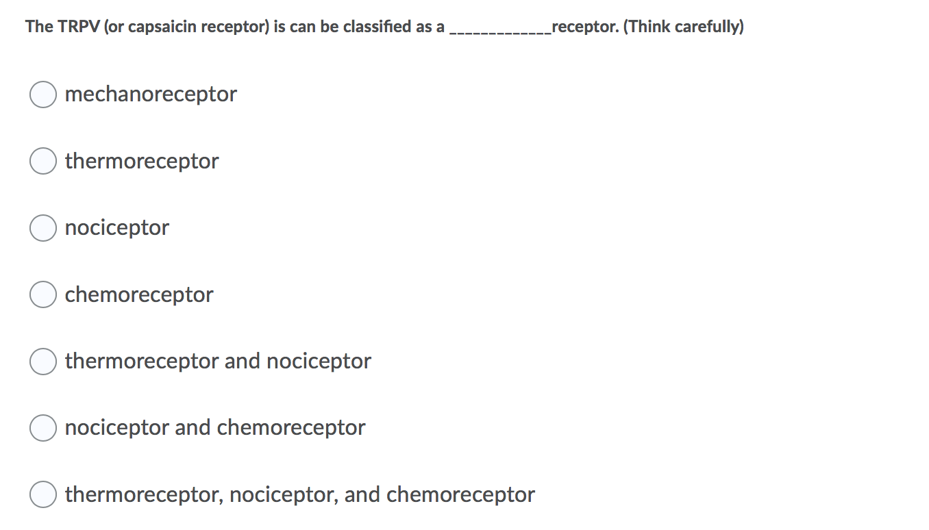Click the nociceptor and chemoreceptor label
Viewport: 929px width, 530px height.
pyautogui.click(x=214, y=427)
